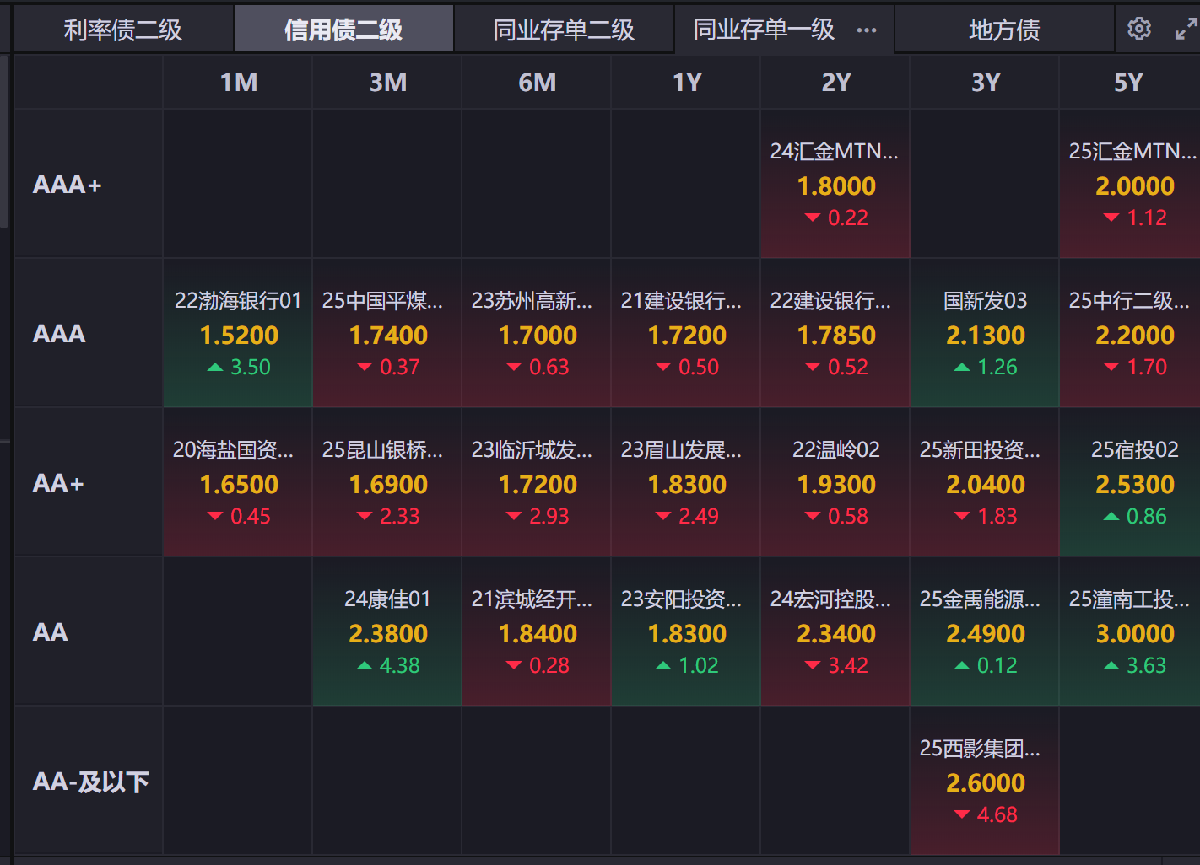Select the 国新发03 bond cell

(x=985, y=334)
